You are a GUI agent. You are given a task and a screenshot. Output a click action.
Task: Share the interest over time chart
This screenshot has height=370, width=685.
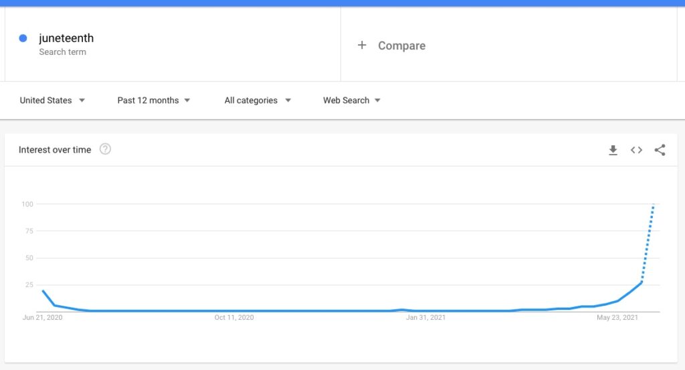[x=660, y=150]
